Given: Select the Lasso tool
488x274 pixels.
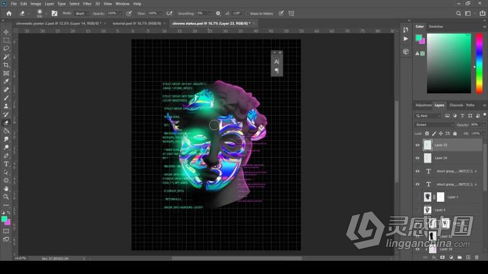Looking at the screenshot, I should [6, 48].
